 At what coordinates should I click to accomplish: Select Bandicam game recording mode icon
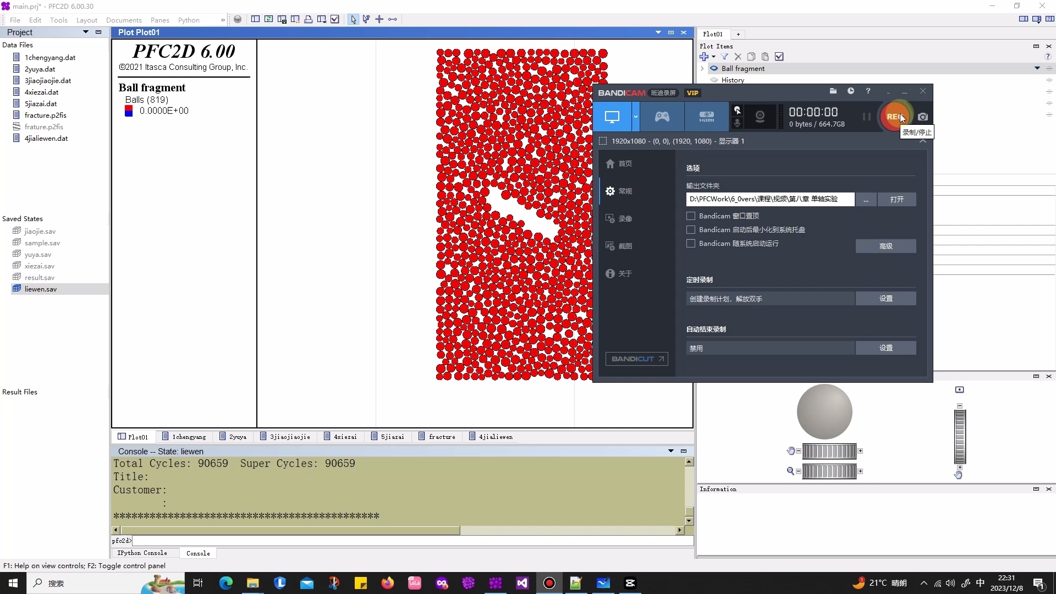click(x=662, y=117)
